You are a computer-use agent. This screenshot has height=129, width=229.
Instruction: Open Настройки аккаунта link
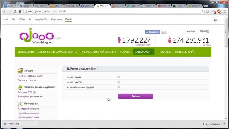[x=28, y=109]
